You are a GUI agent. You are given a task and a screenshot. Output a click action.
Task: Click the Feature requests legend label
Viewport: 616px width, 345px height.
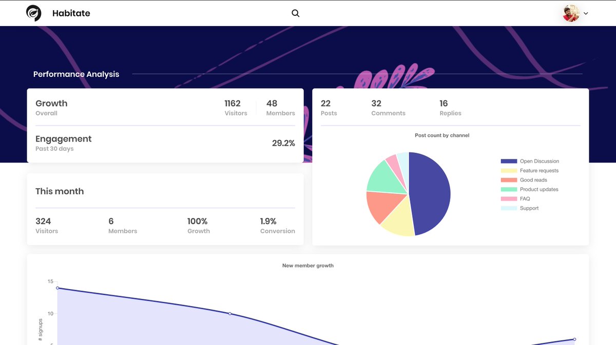tap(539, 171)
